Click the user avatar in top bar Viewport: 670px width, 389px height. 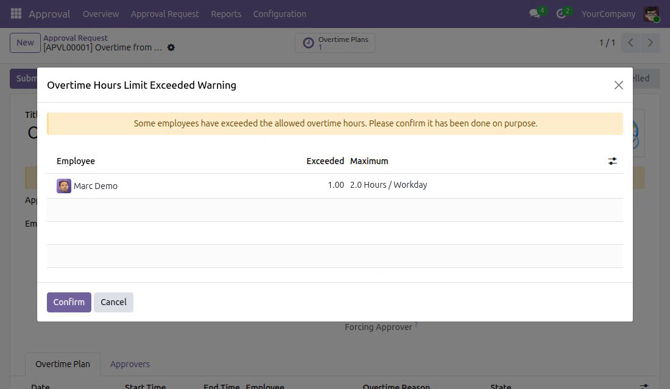(x=651, y=14)
